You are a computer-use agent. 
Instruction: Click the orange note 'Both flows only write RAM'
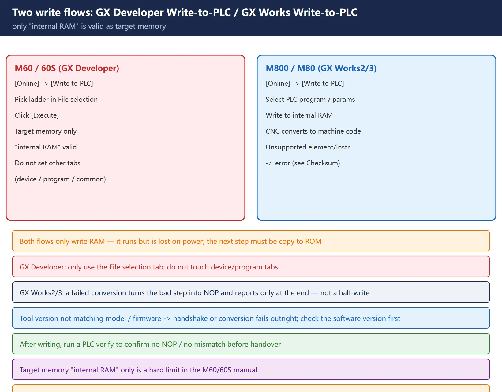pyautogui.click(x=251, y=241)
